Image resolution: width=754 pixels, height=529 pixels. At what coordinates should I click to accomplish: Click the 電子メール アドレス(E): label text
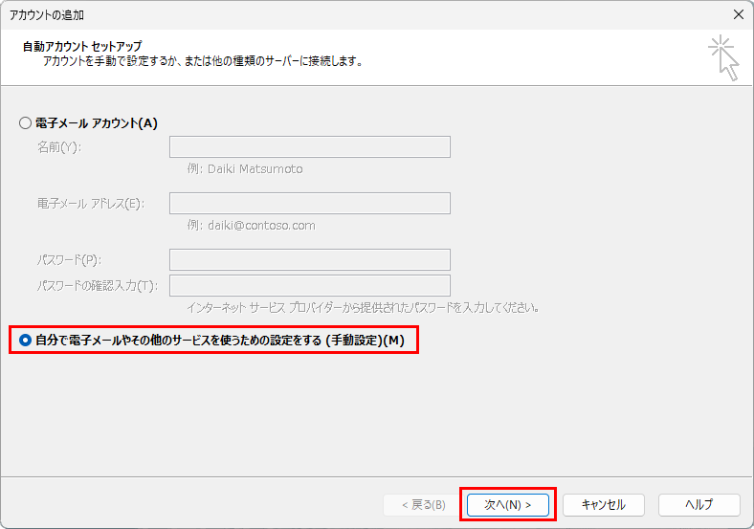pyautogui.click(x=90, y=204)
